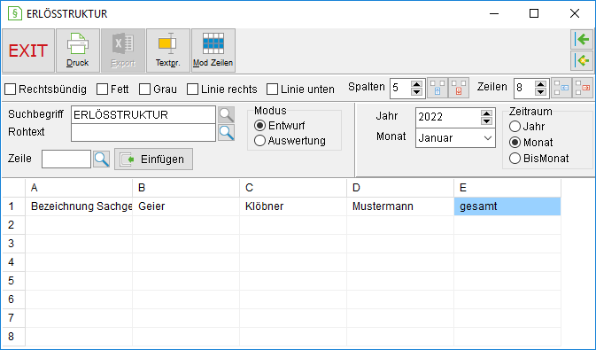Enable the Linie rechts checkbox
This screenshot has width=596, height=350.
(x=193, y=89)
